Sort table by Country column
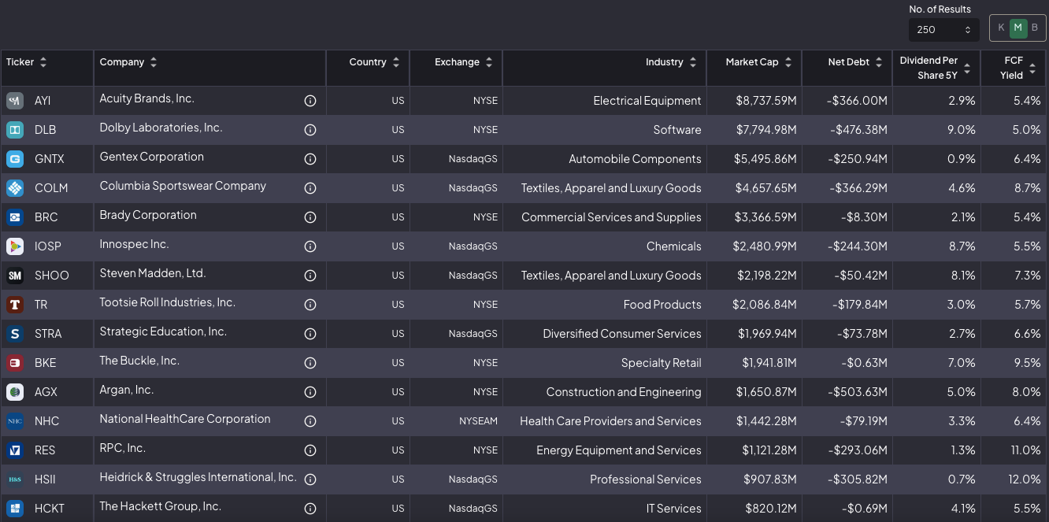1049x522 pixels. point(395,62)
